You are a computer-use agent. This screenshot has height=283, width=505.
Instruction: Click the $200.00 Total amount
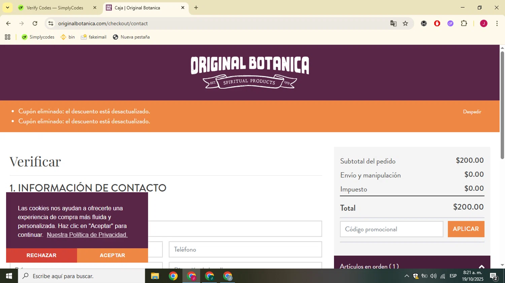click(x=468, y=207)
